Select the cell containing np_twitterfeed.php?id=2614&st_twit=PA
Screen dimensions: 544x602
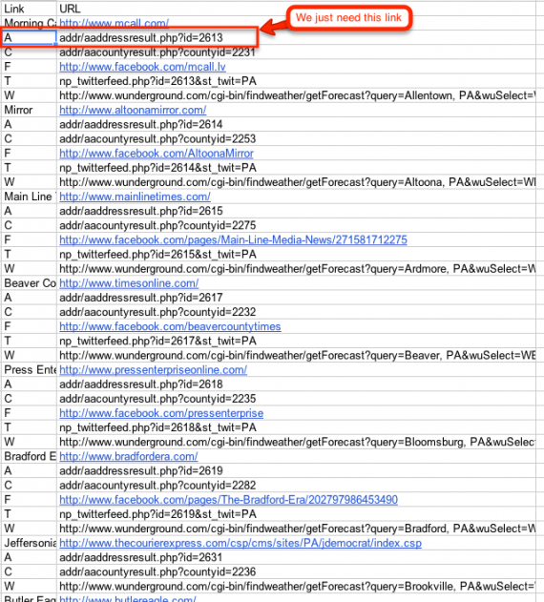tap(296, 168)
